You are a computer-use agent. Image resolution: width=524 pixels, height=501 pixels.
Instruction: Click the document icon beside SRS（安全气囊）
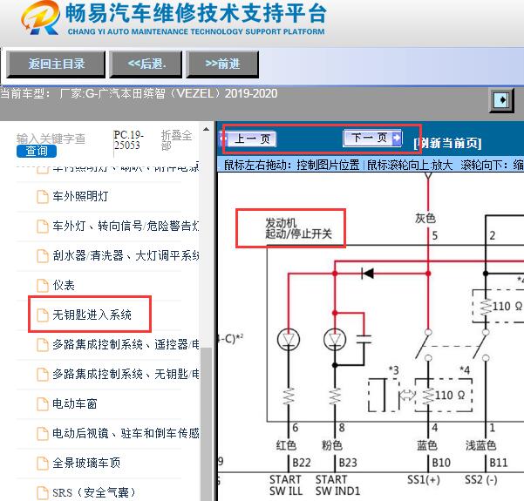[x=43, y=492]
